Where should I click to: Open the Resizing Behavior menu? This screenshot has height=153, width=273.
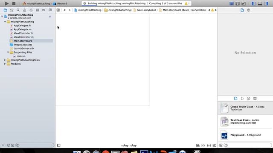point(214,145)
